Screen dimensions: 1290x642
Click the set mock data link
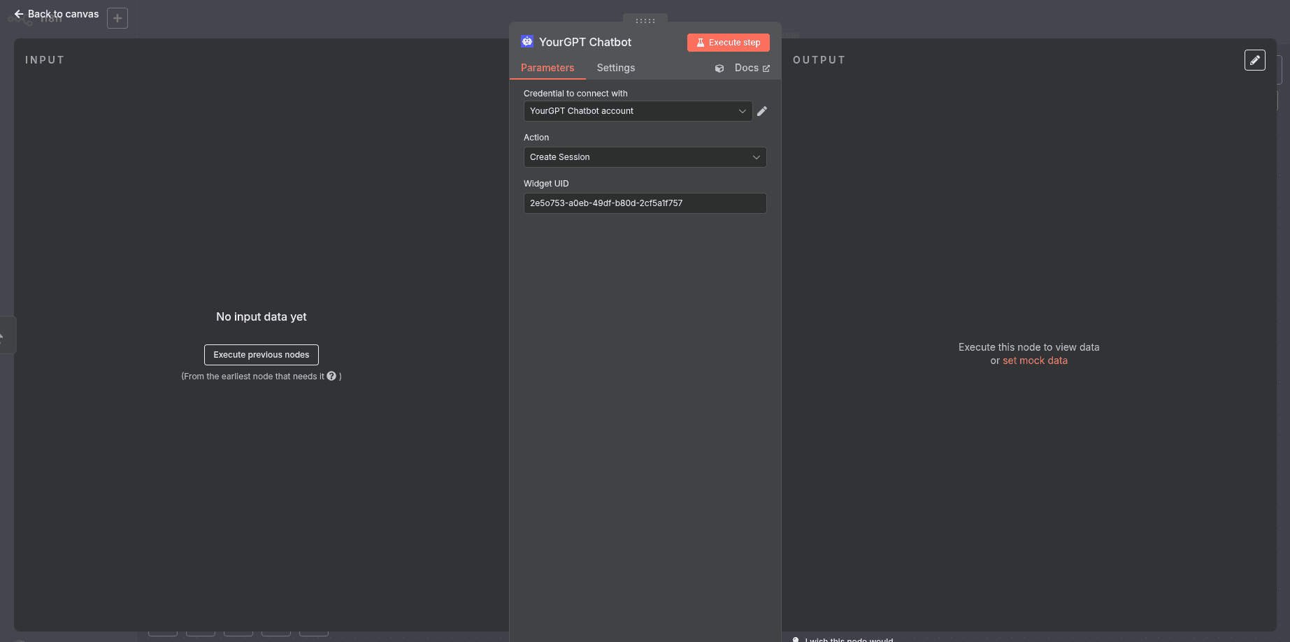point(1035,360)
